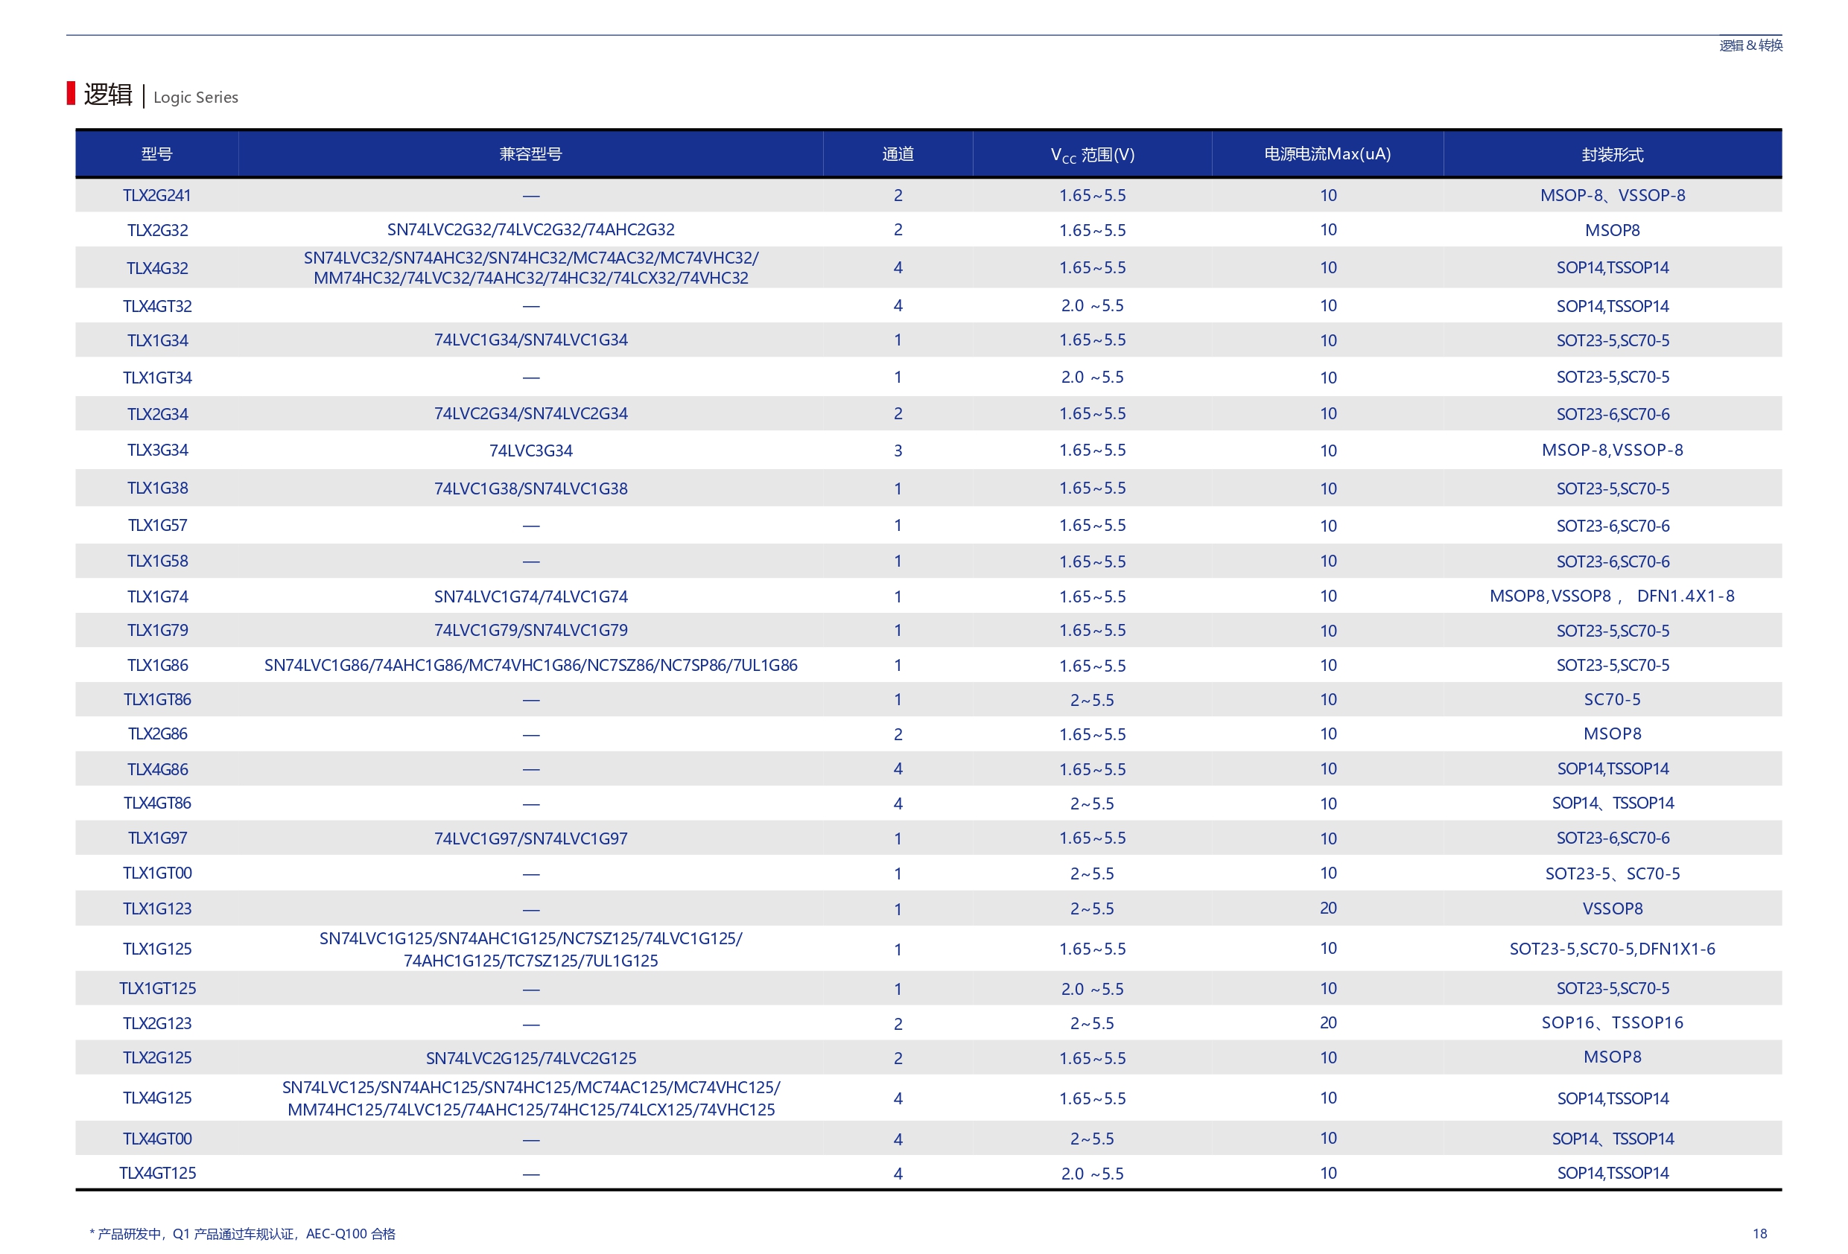The image size is (1848, 1254).
Task: Select the VSSOP8 package cell for TLX1G123
Action: [1612, 909]
